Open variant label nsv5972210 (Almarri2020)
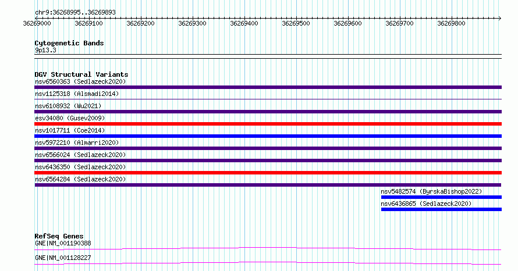Viewport: 518px width, 271px height. 77,142
